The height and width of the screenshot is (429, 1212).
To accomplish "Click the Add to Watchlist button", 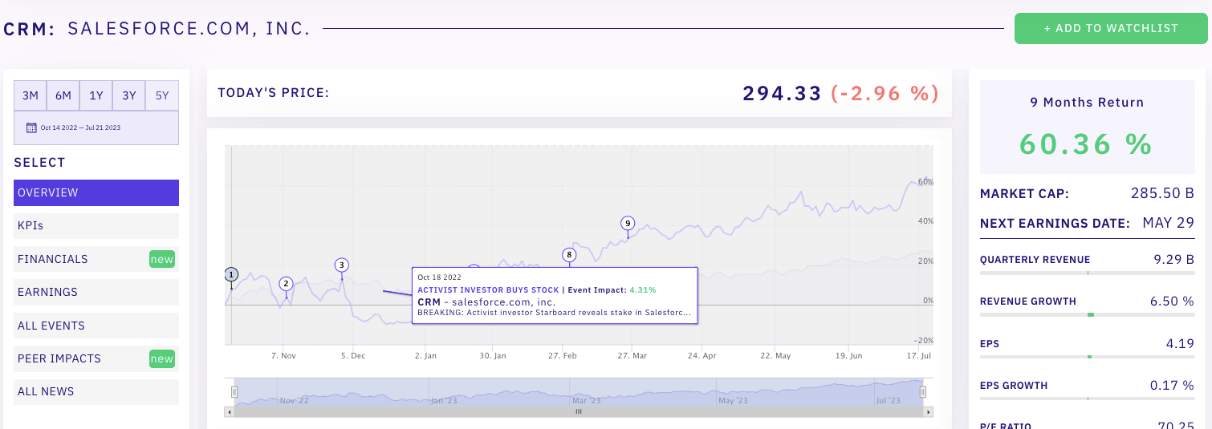I will pyautogui.click(x=1111, y=28).
